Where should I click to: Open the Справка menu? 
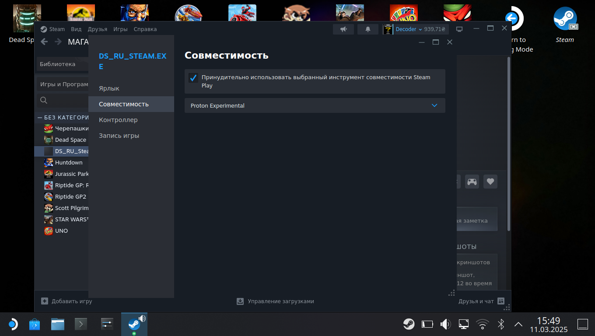pyautogui.click(x=145, y=29)
